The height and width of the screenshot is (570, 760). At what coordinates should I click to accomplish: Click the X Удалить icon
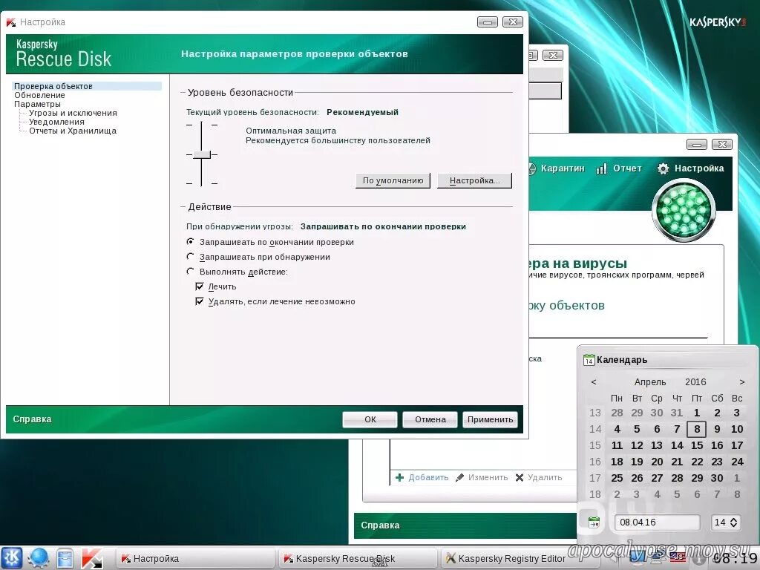(x=519, y=477)
